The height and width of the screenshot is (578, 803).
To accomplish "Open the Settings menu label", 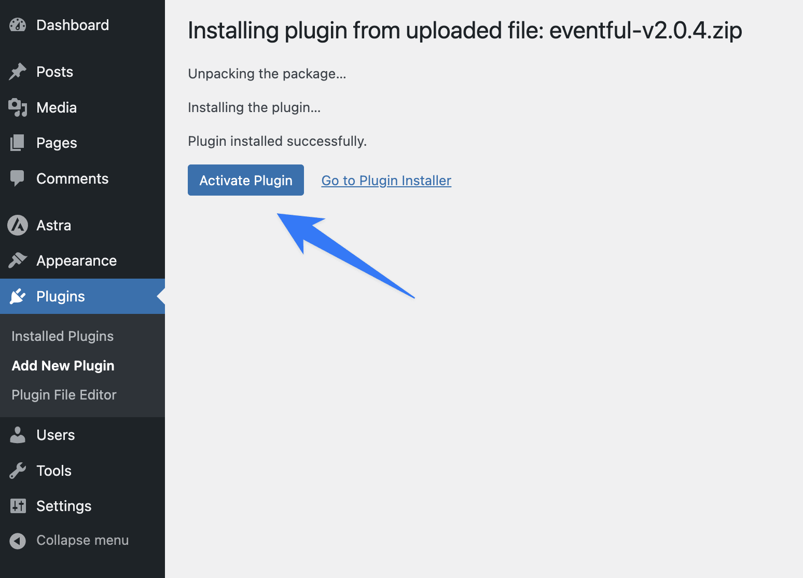I will (64, 506).
